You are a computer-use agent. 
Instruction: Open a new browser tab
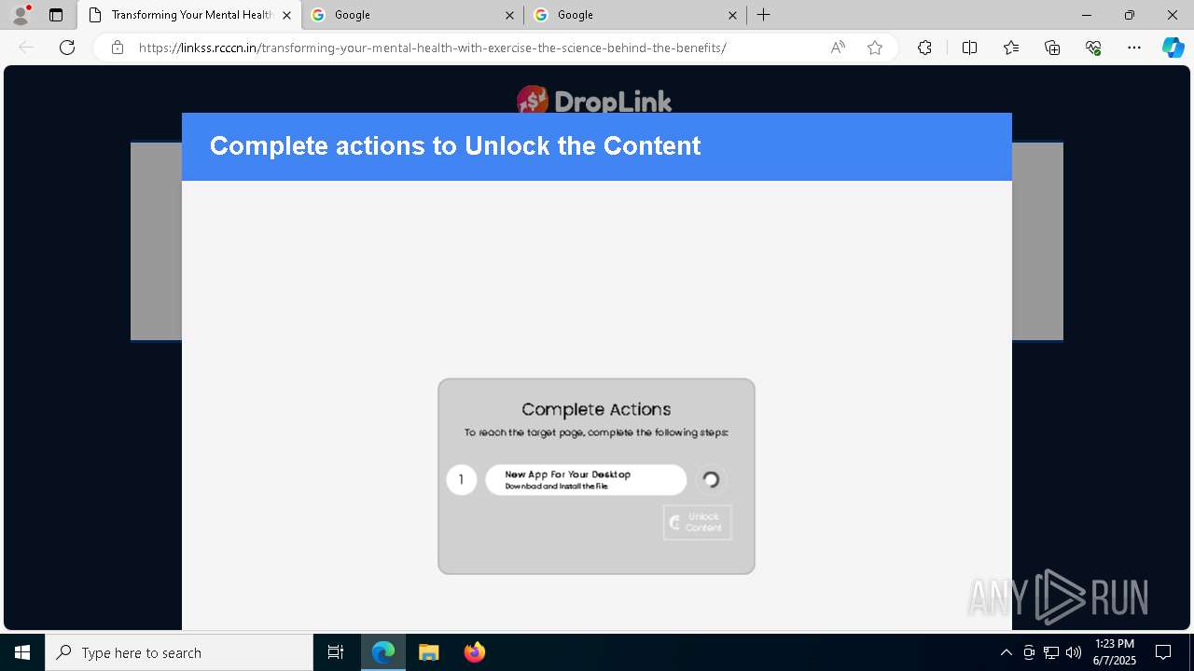tap(764, 15)
